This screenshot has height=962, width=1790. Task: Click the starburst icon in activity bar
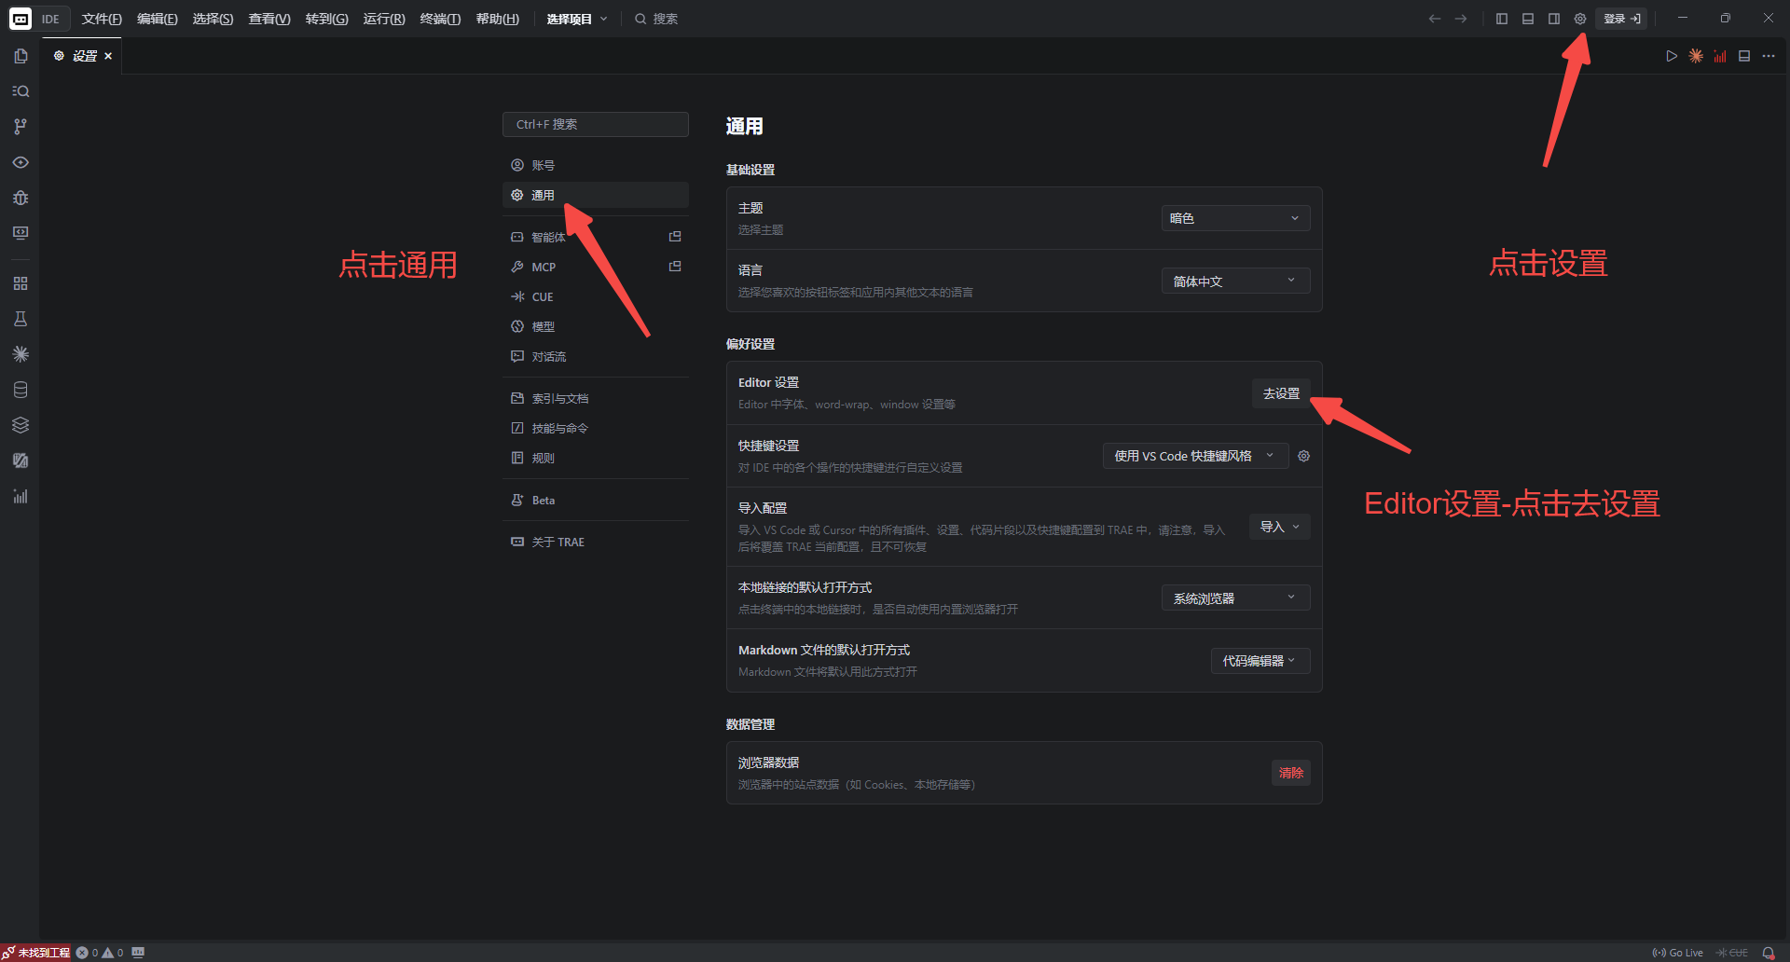[21, 354]
